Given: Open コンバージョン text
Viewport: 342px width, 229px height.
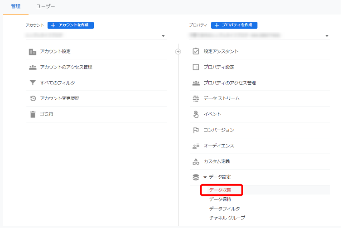Looking at the screenshot, I should 219,130.
